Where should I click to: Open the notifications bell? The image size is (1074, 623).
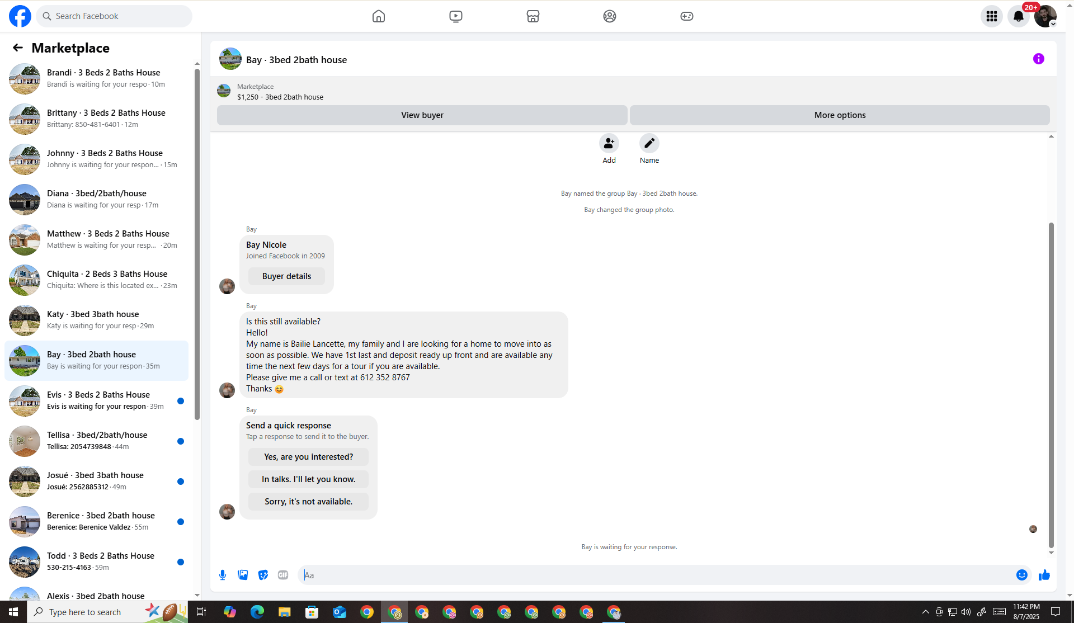coord(1018,16)
